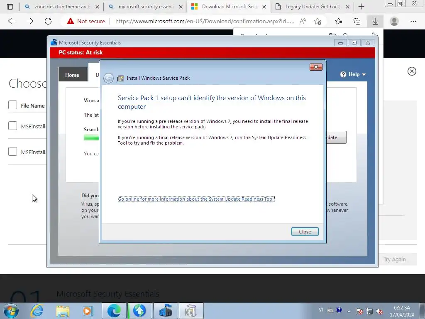Open a new tab with the plus icon
This screenshot has height=319, width=425.
tap(361, 7)
